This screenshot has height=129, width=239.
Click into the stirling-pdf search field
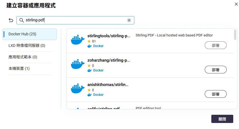(x=75, y=20)
